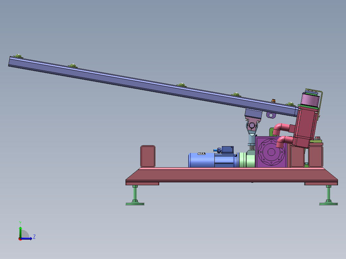Select the leftmost green bolt on beam
This screenshot has width=346, height=259.
[x=18, y=56]
